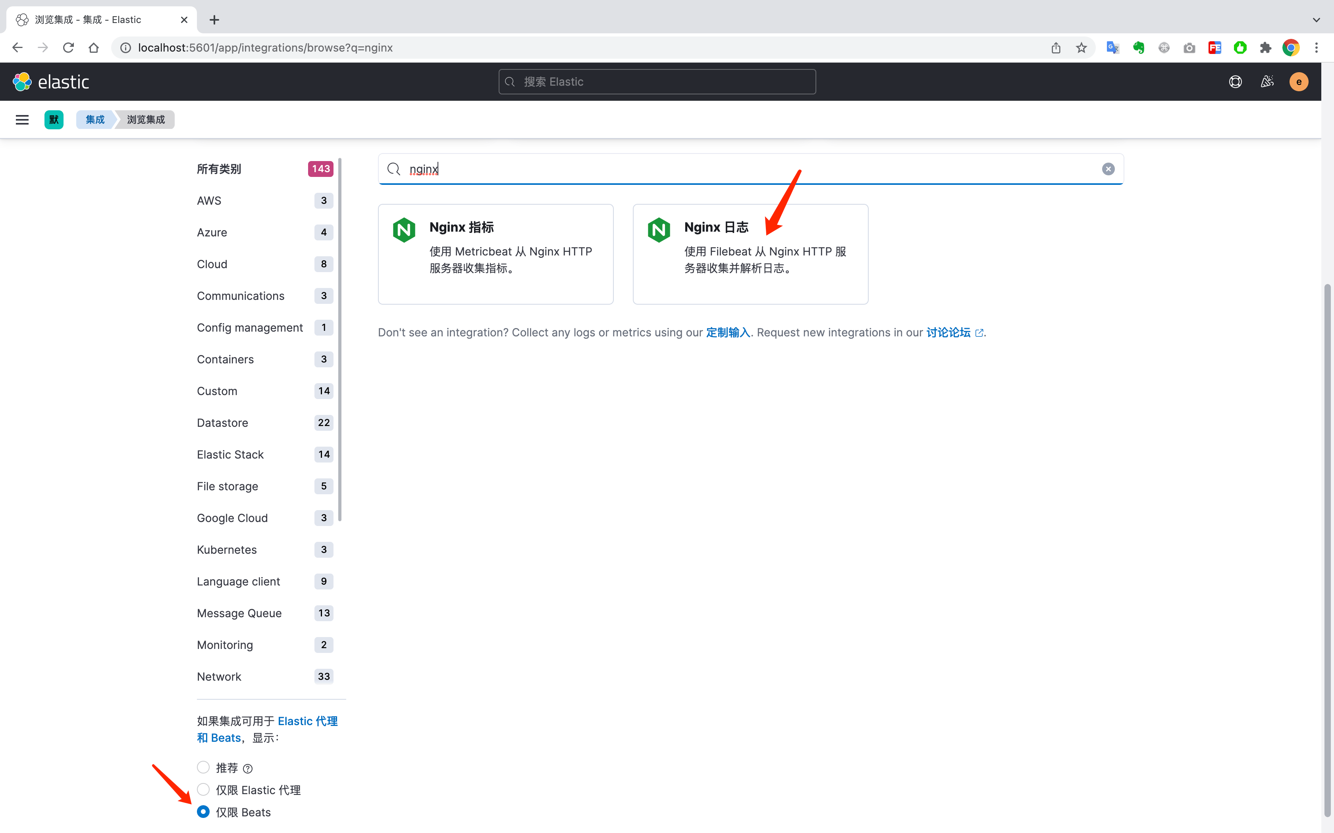Filter by Custom category

(x=265, y=391)
